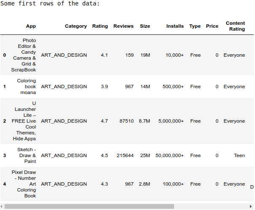Click the right scroll arrow of horizontal scrollbar
This screenshot has width=255, height=210.
251,207
